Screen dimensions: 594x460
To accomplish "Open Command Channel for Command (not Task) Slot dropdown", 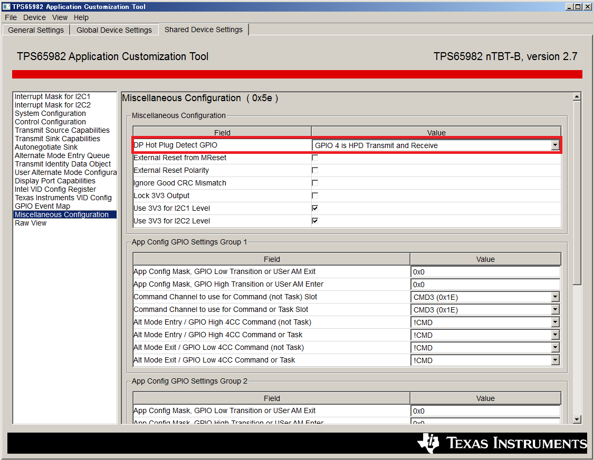I will [555, 297].
